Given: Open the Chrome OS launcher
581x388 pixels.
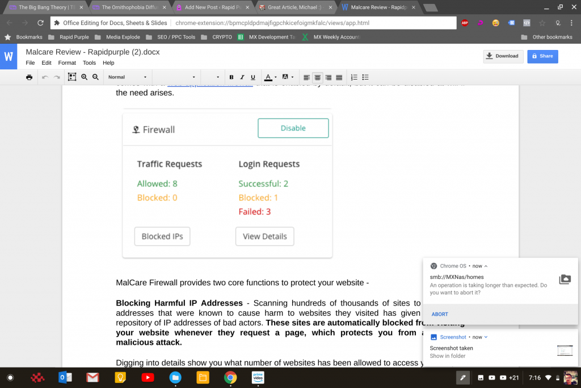Looking at the screenshot, I should (10, 378).
